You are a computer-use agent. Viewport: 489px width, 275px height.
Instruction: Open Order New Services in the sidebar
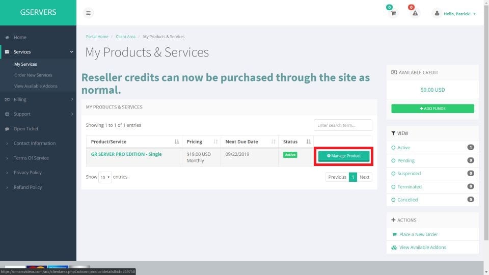coord(33,75)
